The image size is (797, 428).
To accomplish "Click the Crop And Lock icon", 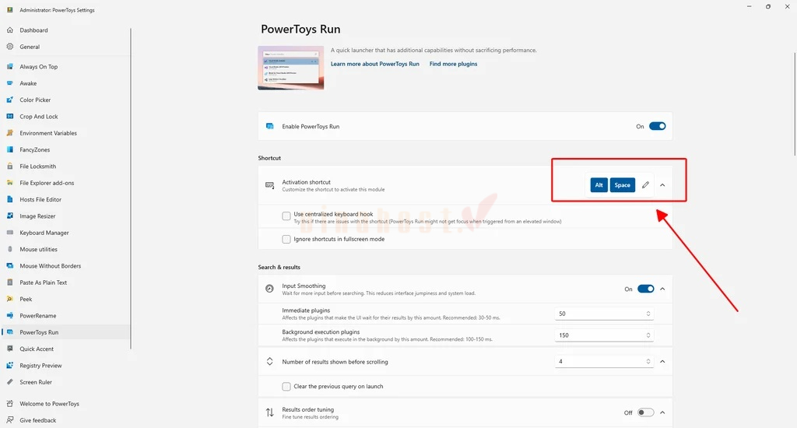I will [x=9, y=117].
